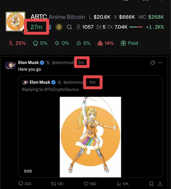
Task: Bookmark the tweet
Action: pyautogui.click(x=151, y=184)
